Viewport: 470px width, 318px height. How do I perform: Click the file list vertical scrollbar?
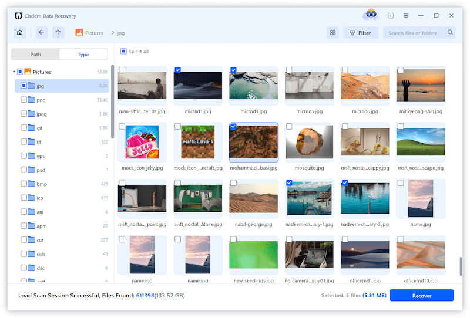point(461,266)
